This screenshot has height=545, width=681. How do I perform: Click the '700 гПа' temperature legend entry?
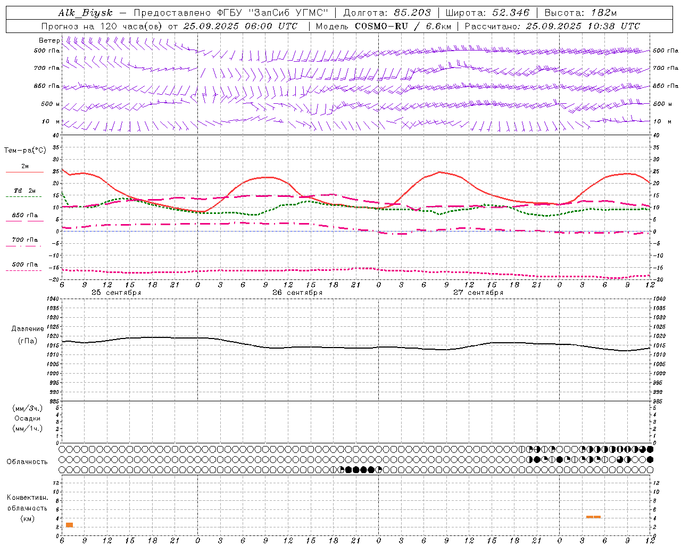[x=25, y=240]
